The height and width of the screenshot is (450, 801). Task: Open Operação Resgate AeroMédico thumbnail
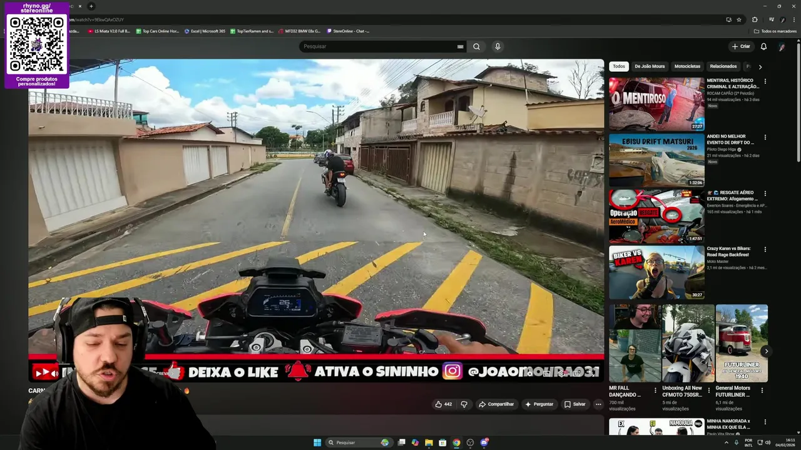tap(656, 216)
